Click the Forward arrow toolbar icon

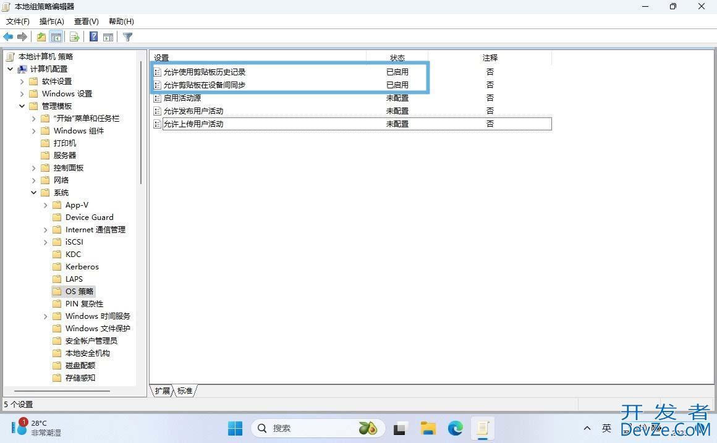coord(22,37)
